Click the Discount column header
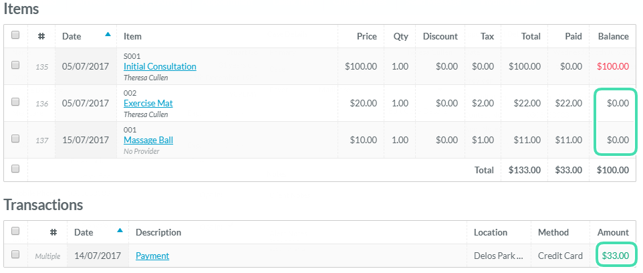 (440, 36)
